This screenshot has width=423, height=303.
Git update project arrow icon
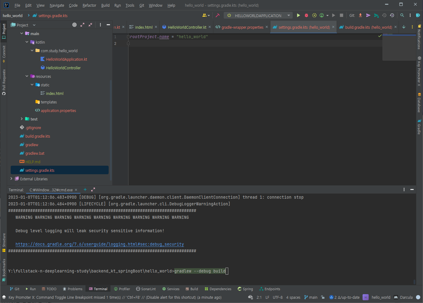click(x=360, y=15)
